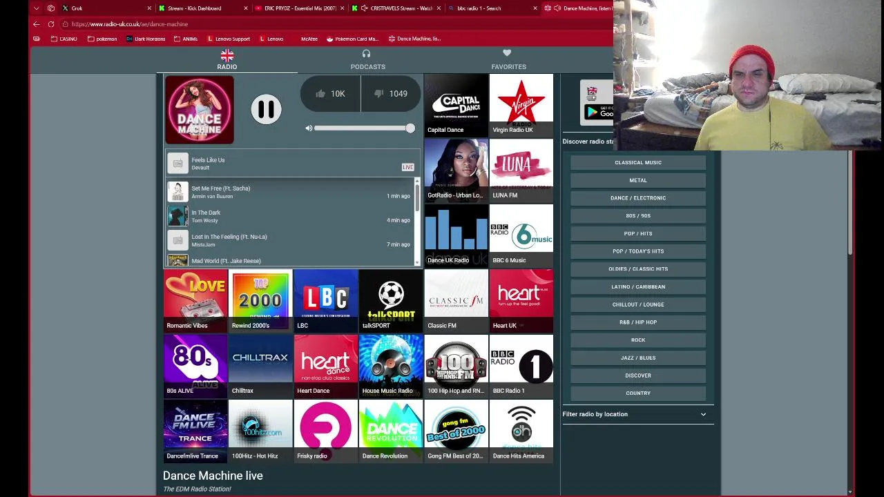The height and width of the screenshot is (497, 884).
Task: Open BBC 6 Music station
Action: (521, 235)
